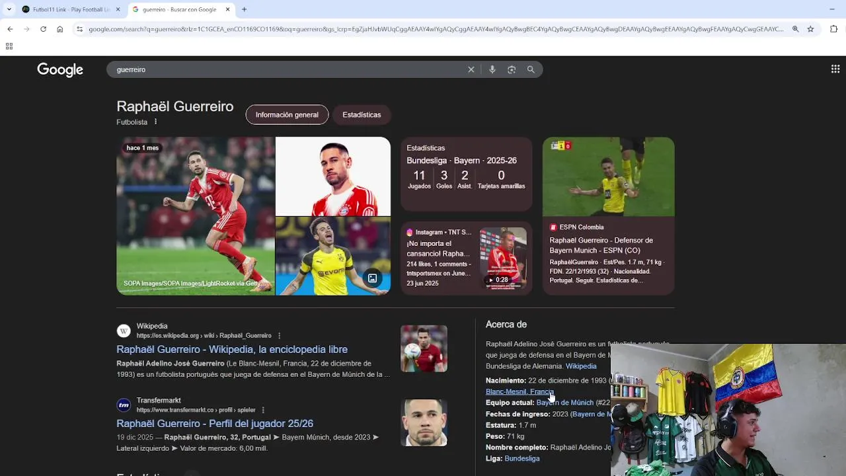Viewport: 846px width, 476px height.
Task: Click the Transfermarkt favicon icon
Action: click(x=124, y=405)
